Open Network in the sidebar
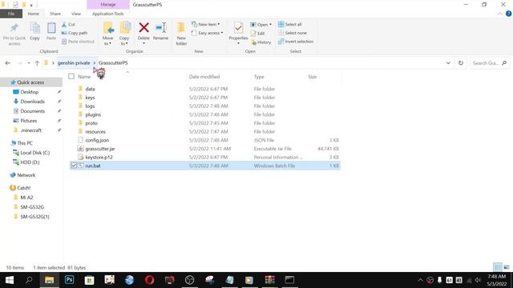 [x=26, y=175]
